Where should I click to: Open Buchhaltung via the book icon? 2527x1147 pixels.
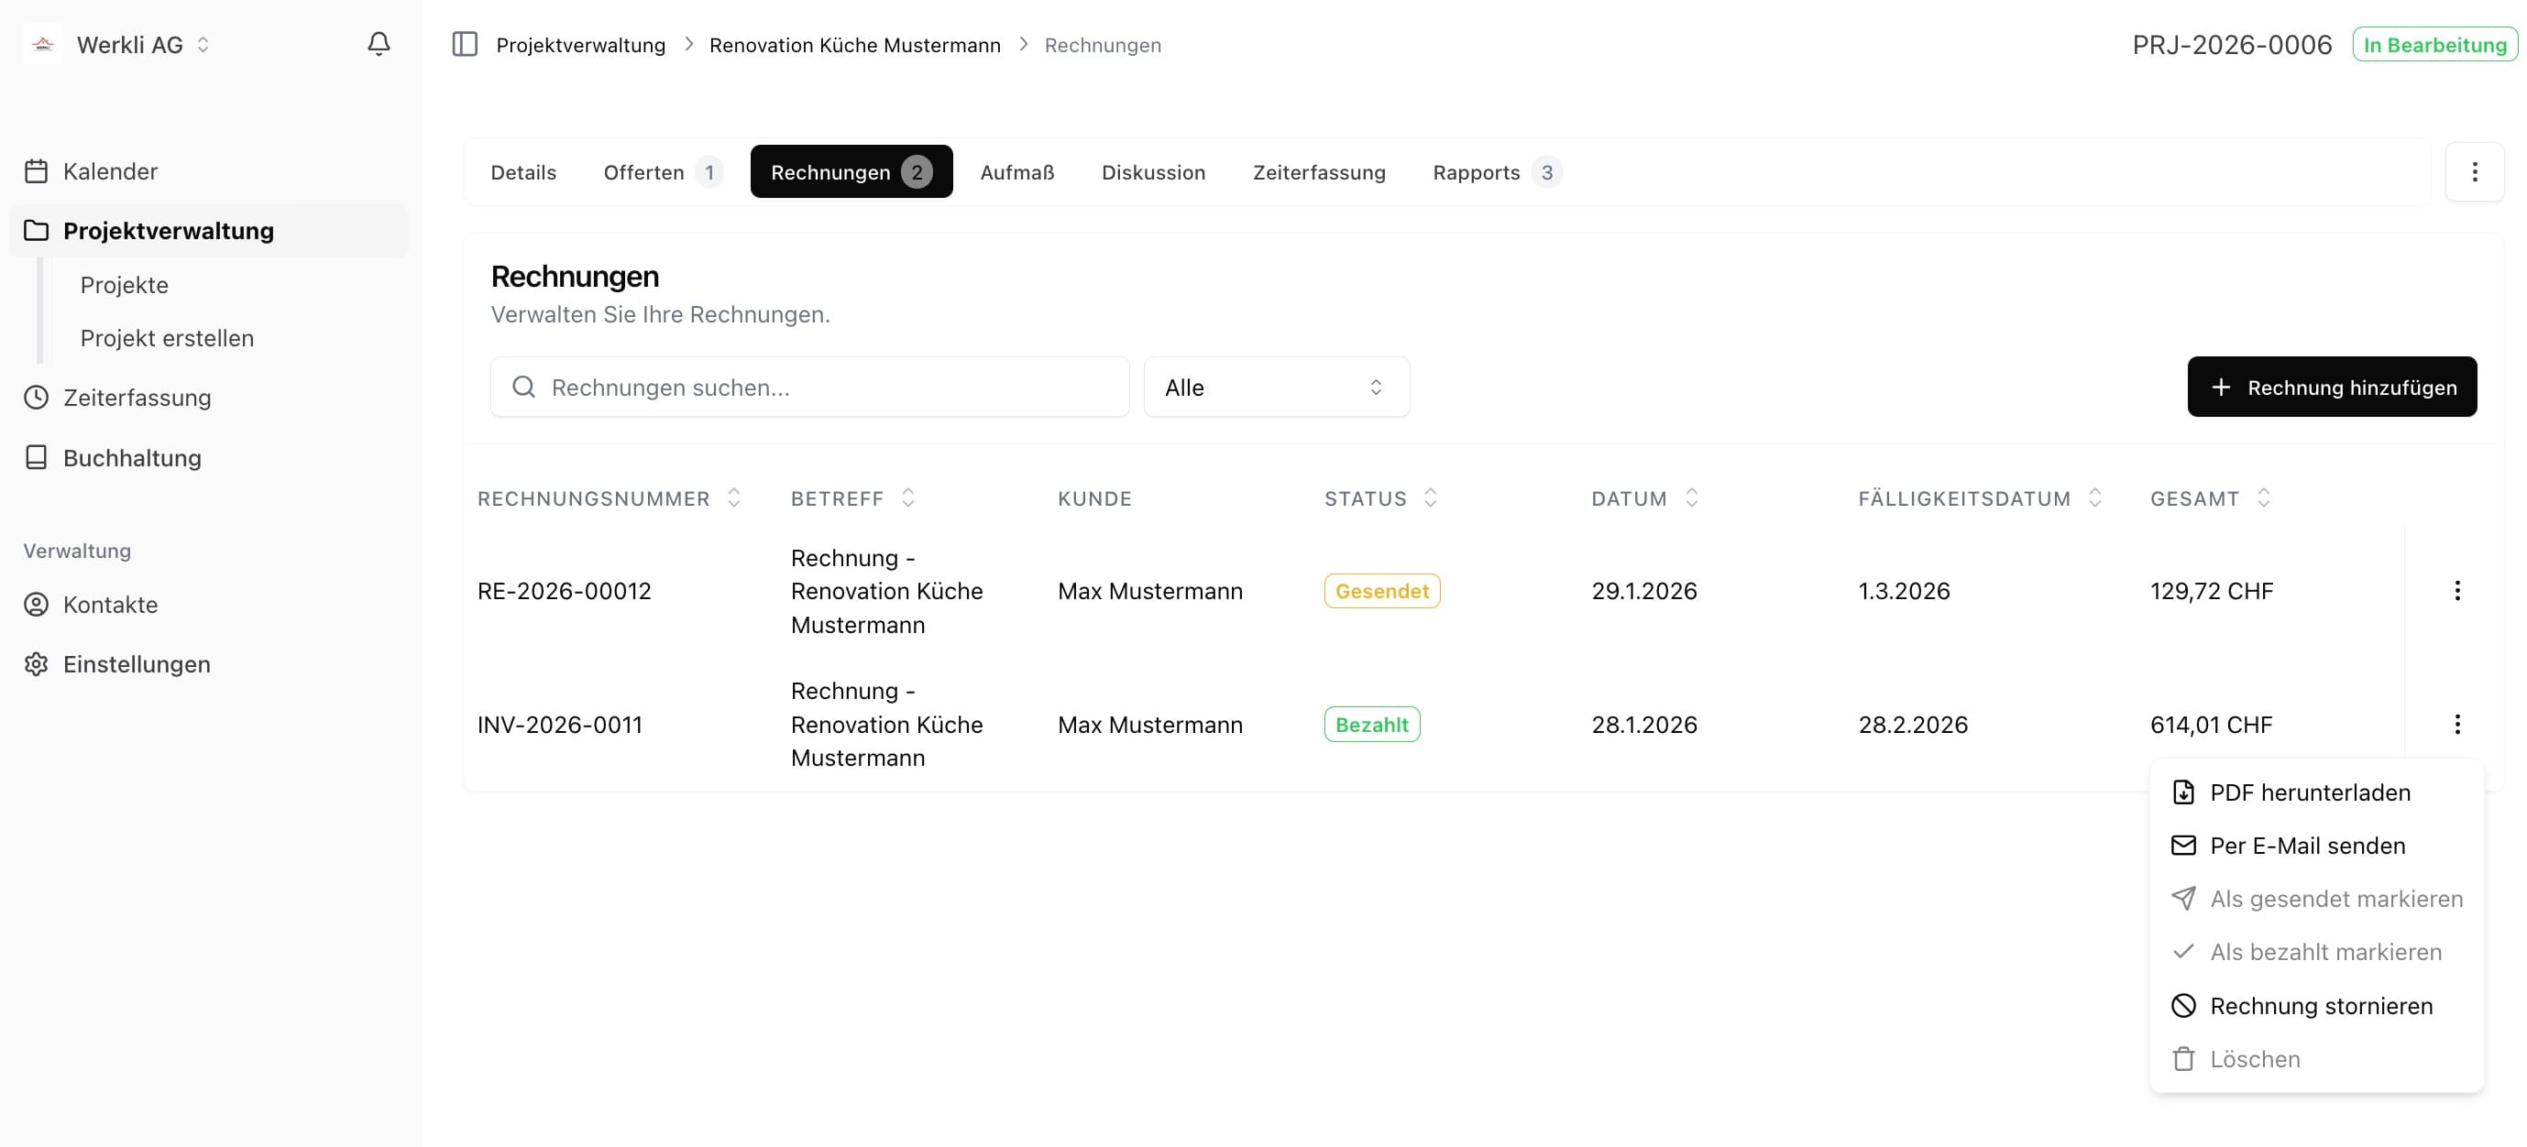pyautogui.click(x=37, y=457)
